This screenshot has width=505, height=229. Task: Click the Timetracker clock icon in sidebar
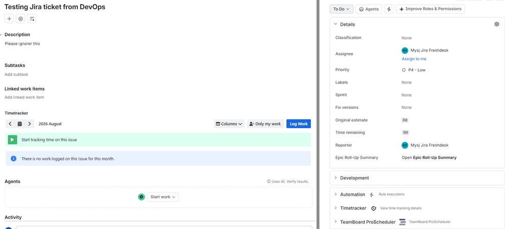click(374, 208)
